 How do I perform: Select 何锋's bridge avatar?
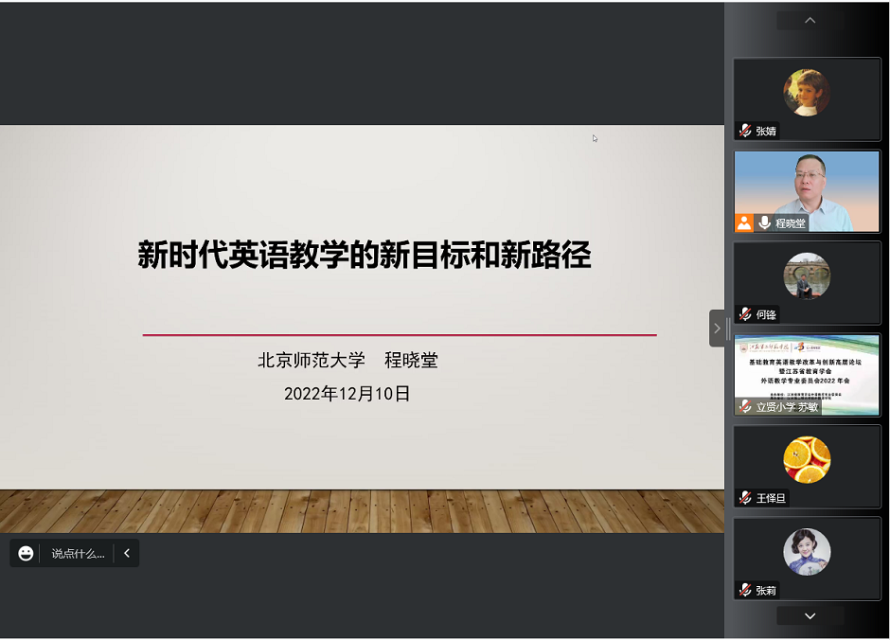coord(807,276)
